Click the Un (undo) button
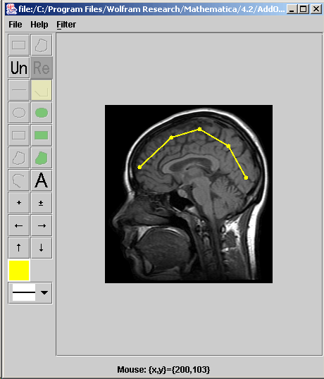The image size is (324, 379). (x=19, y=68)
